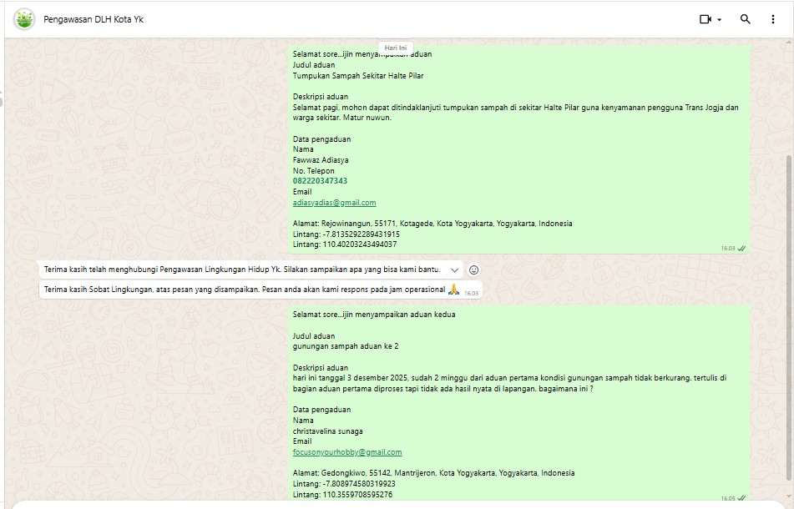The height and width of the screenshot is (509, 794).
Task: Open the search icon in the chat header
Action: coord(746,19)
